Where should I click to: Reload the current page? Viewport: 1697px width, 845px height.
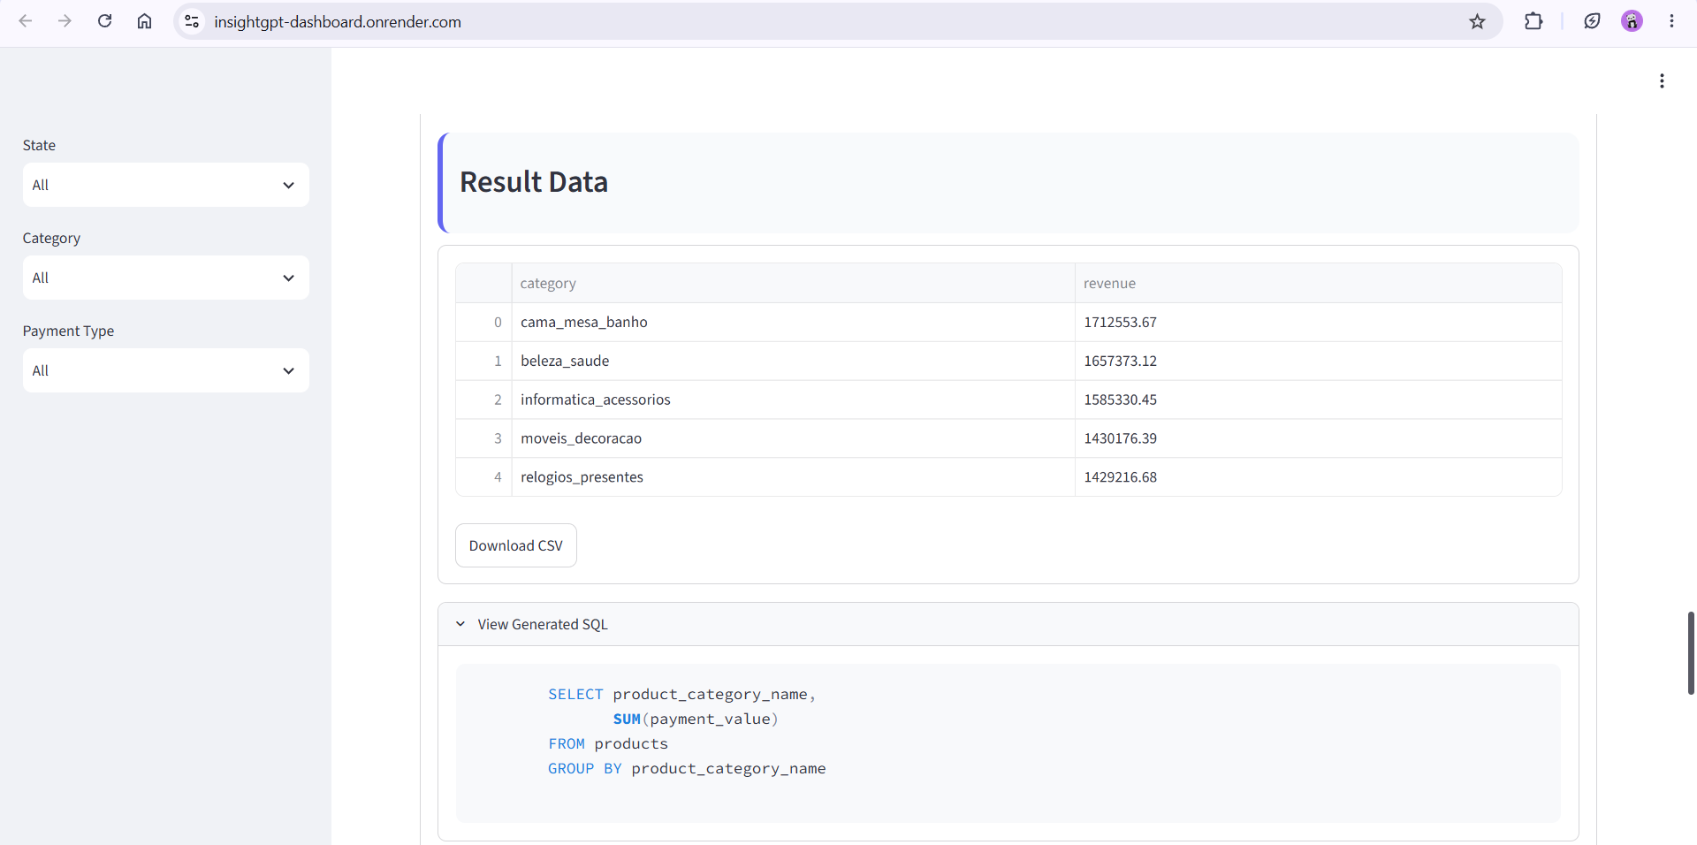pyautogui.click(x=104, y=21)
